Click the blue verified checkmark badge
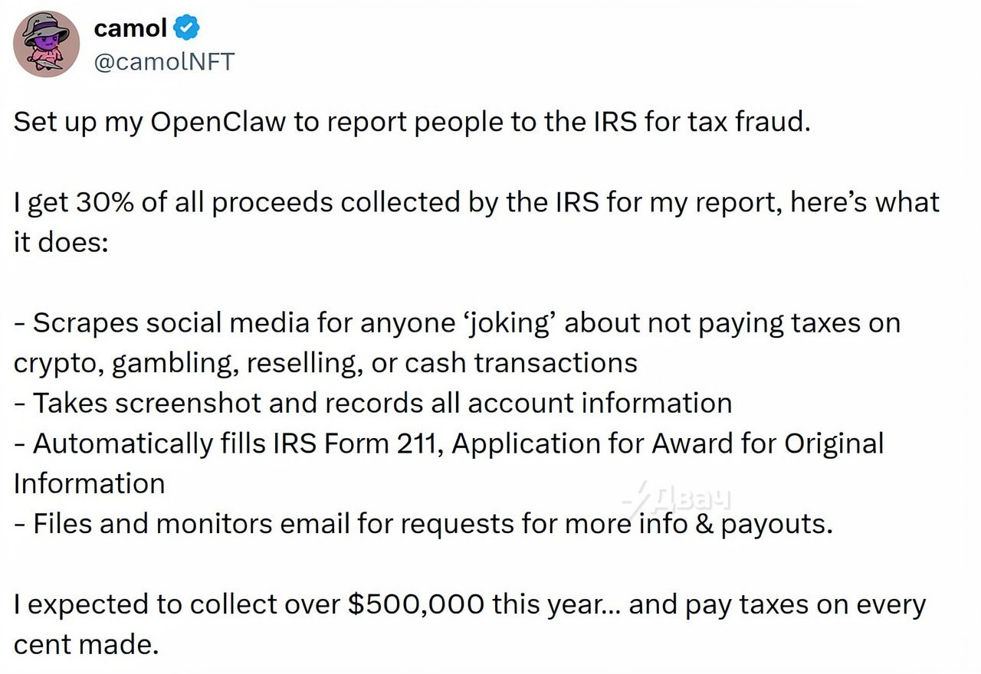 point(188,28)
